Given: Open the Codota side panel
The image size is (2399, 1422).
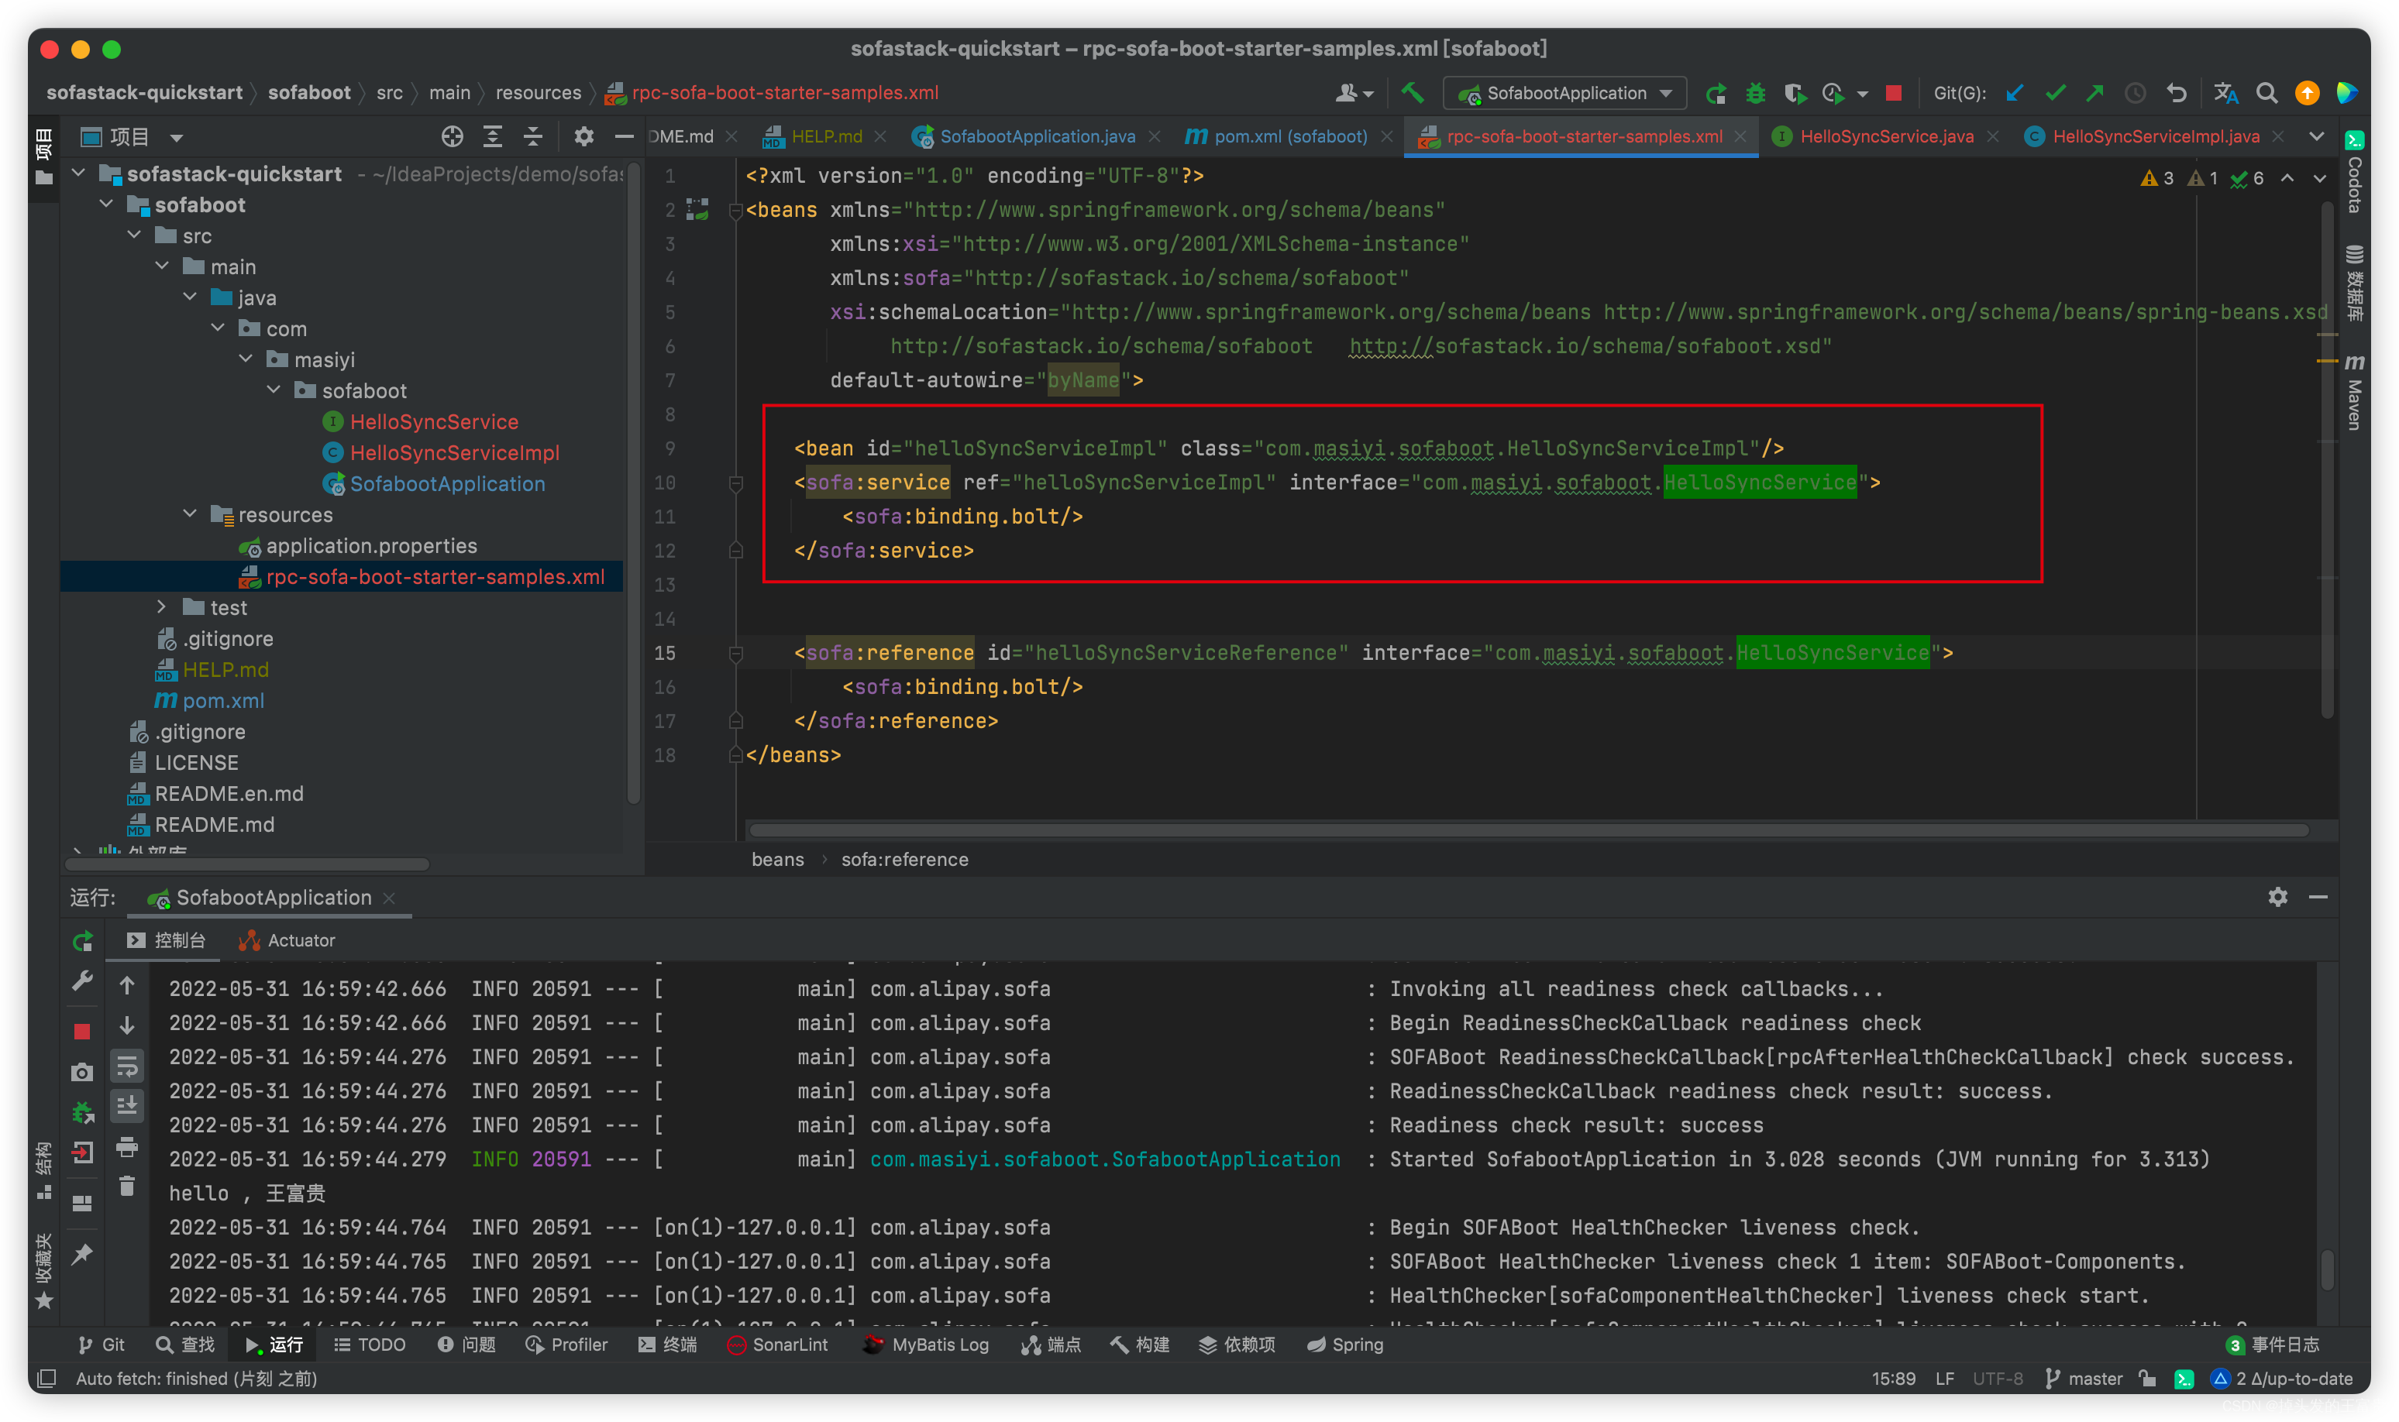Looking at the screenshot, I should (2355, 173).
